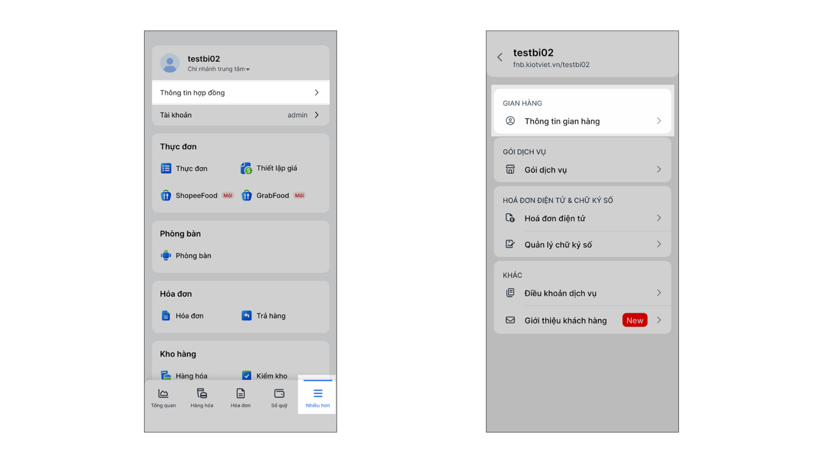The image size is (823, 463).
Task: Open Thông tin hợp đồng row
Action: click(240, 93)
